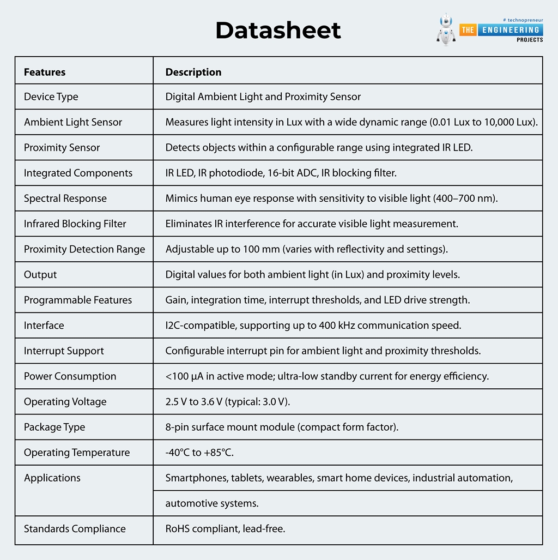The image size is (558, 560).
Task: Click the 2.5 V to 3.6 V description
Action: click(x=228, y=402)
